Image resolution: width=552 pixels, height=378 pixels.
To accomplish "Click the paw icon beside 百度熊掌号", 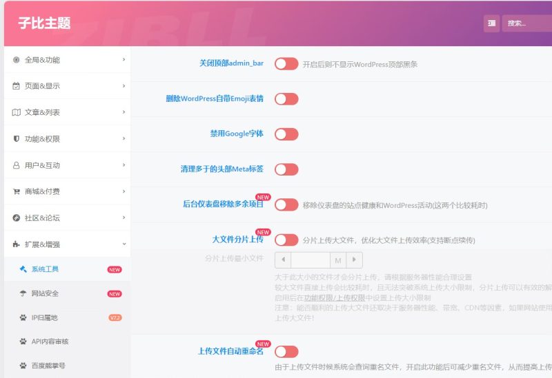I will point(23,366).
